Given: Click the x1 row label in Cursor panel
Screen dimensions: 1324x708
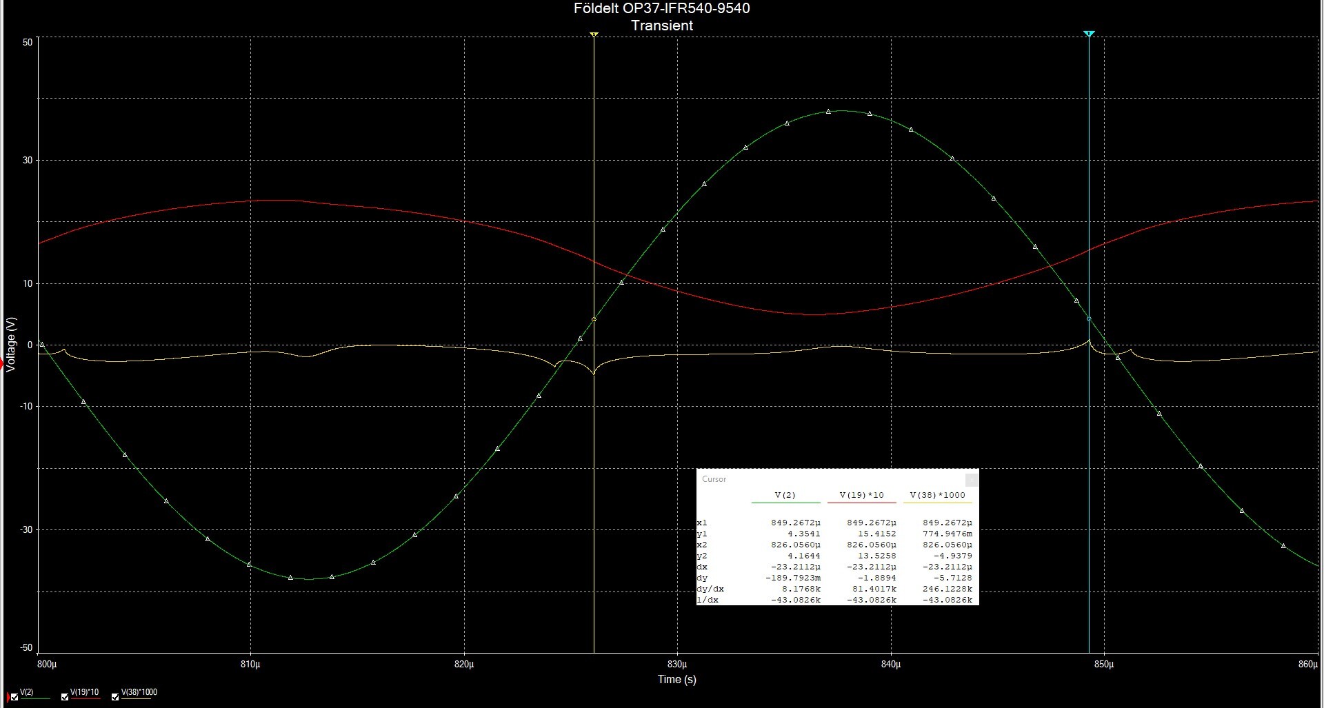Looking at the screenshot, I should 702,523.
